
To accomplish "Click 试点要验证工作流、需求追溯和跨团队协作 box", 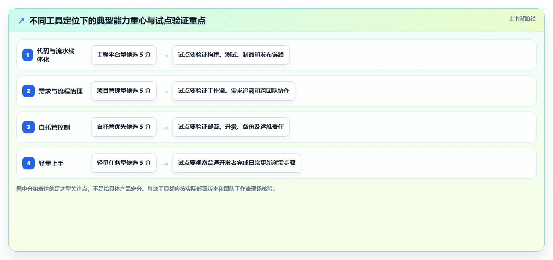I will [234, 91].
